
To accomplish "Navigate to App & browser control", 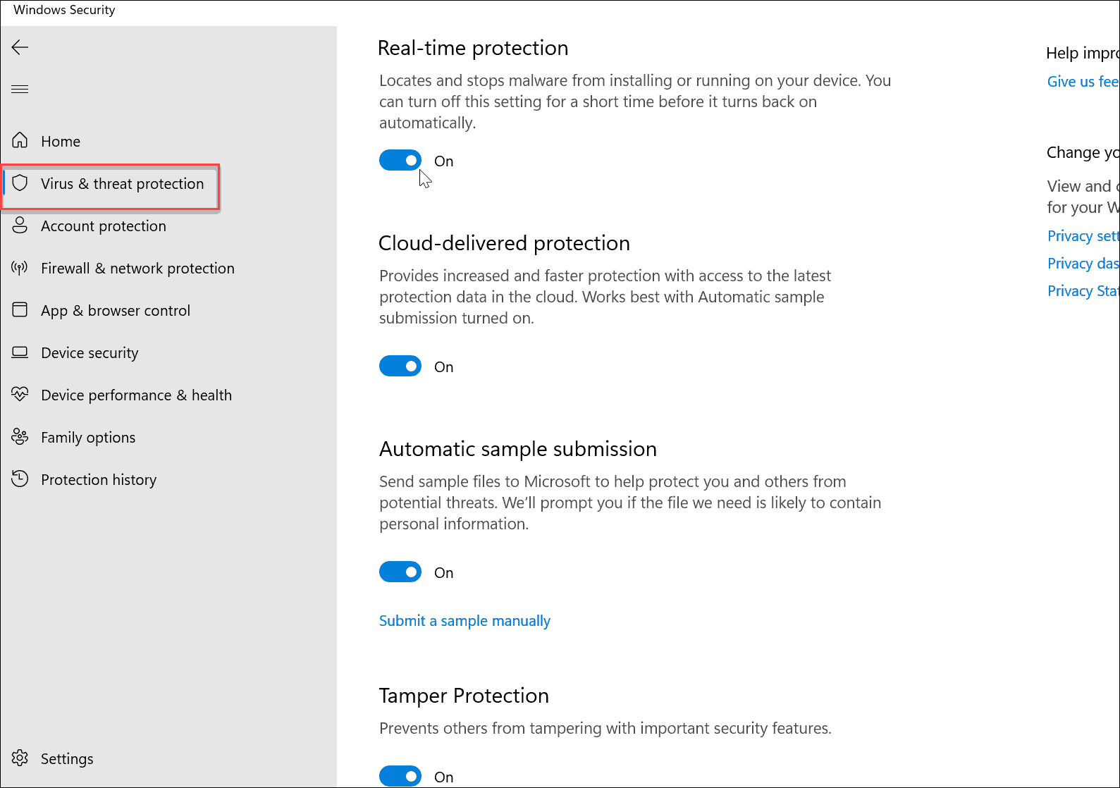I will (116, 310).
